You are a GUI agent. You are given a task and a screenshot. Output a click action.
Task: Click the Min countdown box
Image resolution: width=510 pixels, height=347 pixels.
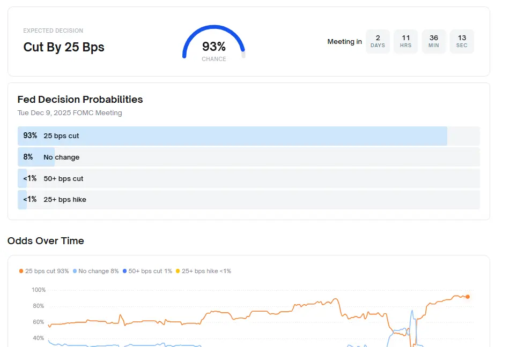pyautogui.click(x=434, y=41)
